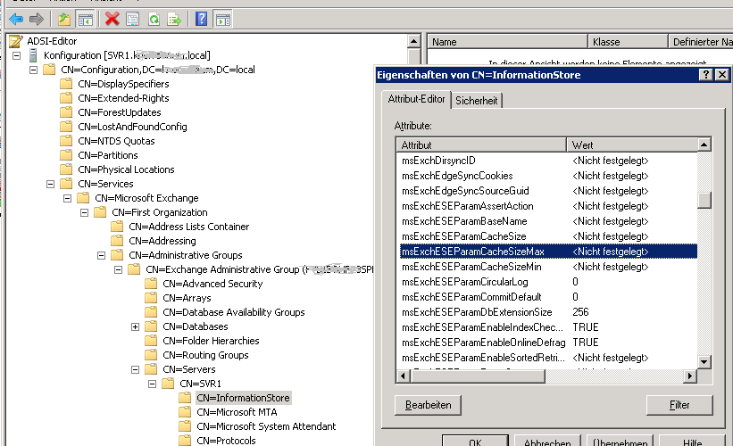Select the ADSI-Editor root node icon
Viewport: 733px width, 446px height.
click(15, 41)
